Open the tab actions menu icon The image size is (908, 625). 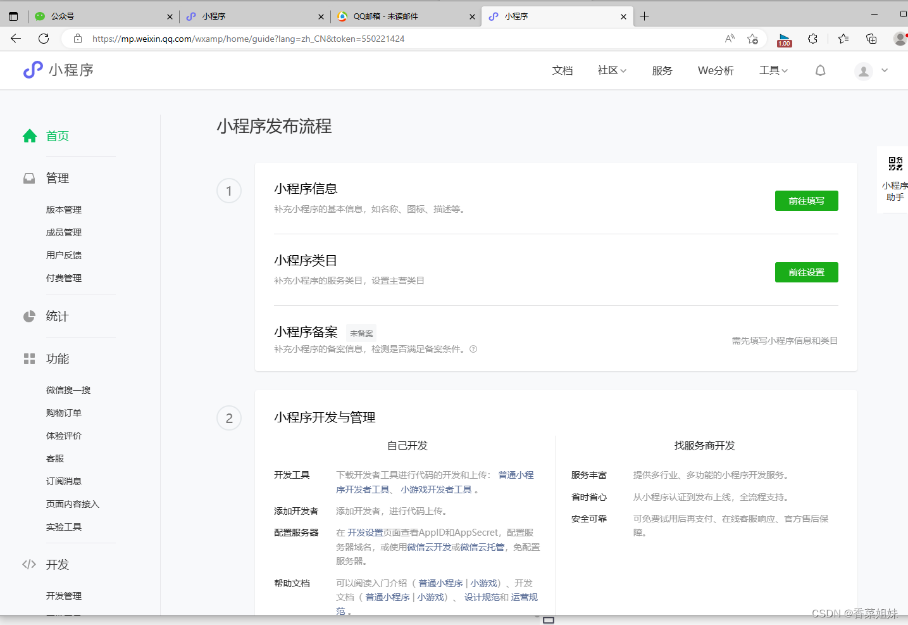click(x=13, y=16)
